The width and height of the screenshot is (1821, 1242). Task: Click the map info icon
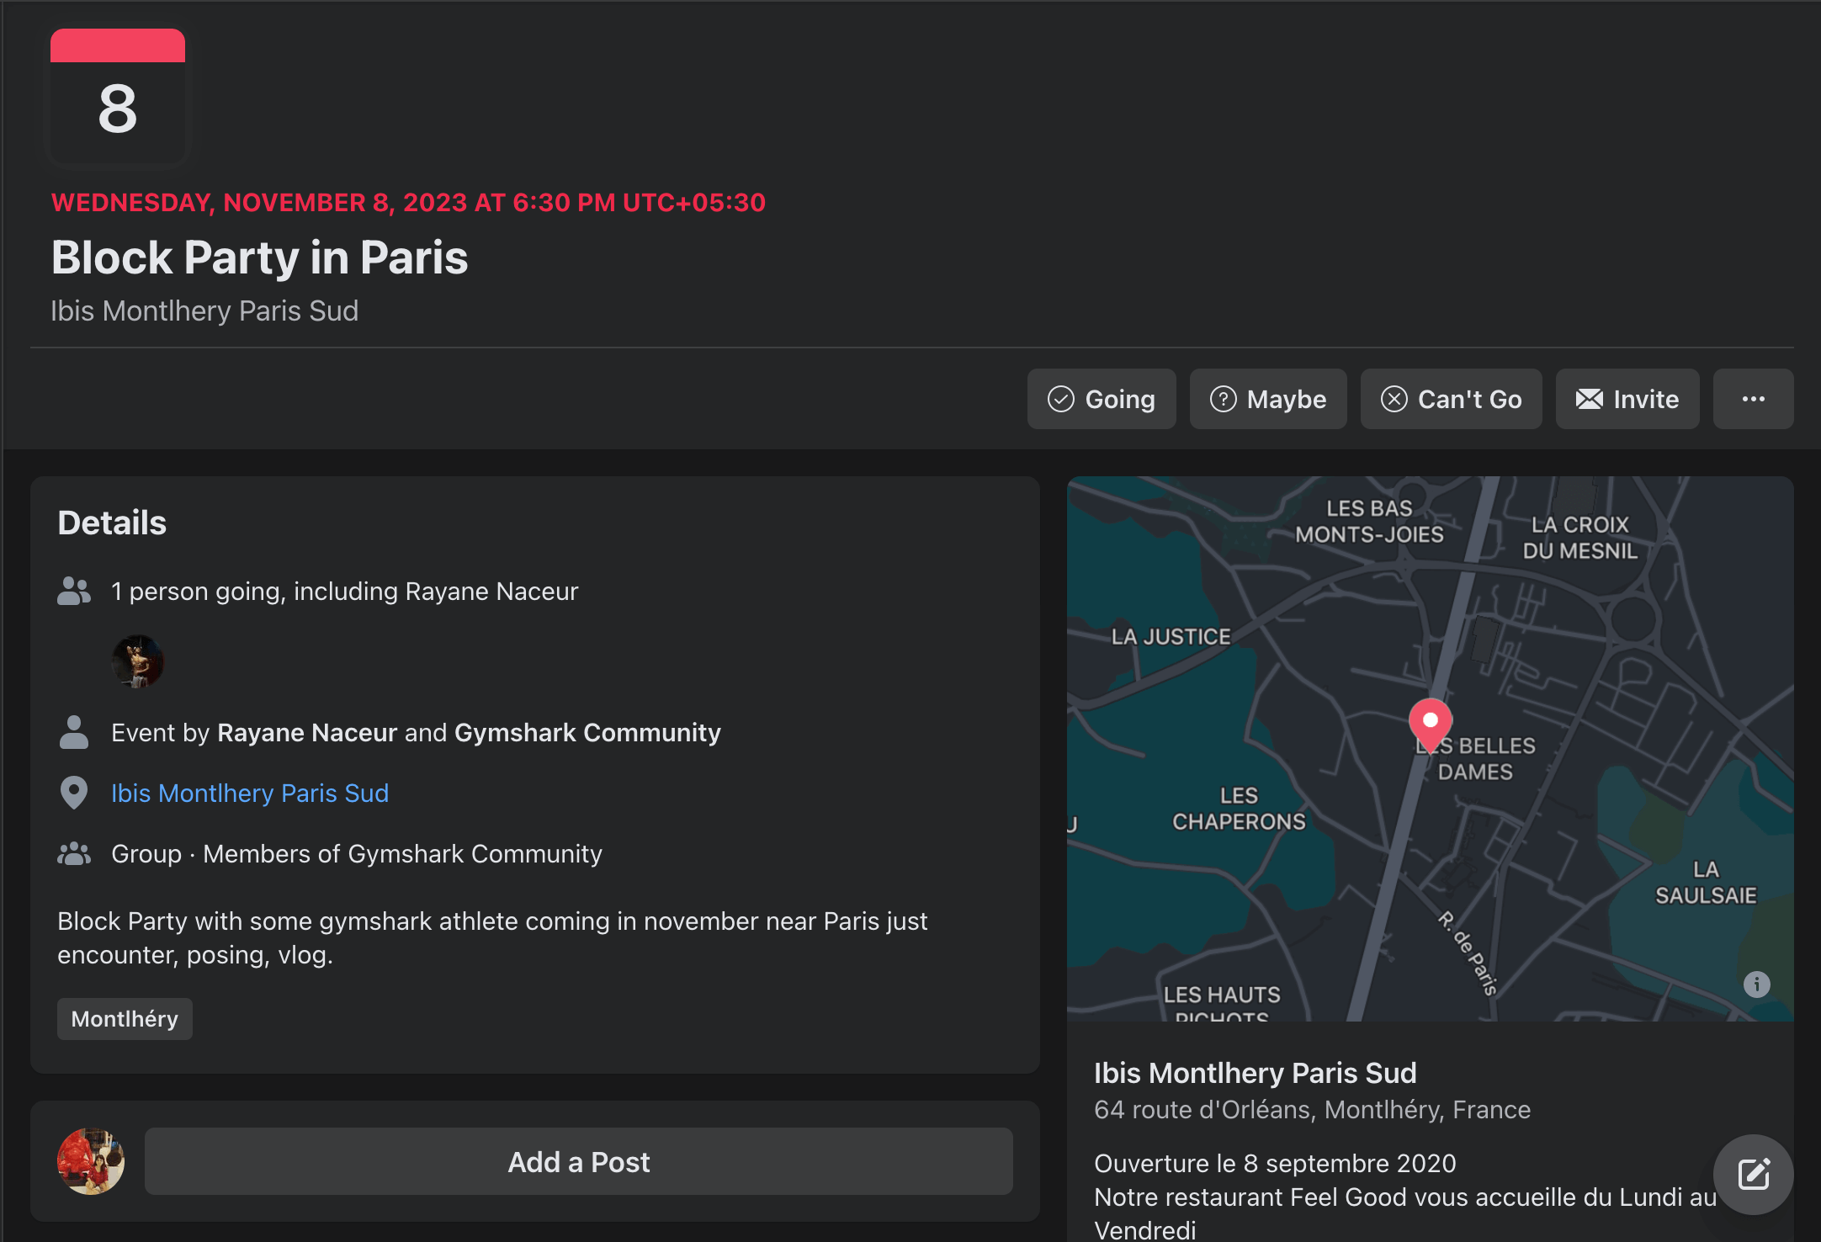pos(1756,984)
